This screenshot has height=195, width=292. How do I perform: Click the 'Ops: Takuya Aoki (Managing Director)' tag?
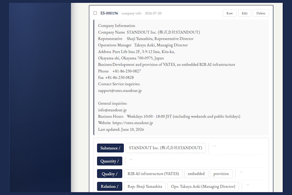(x=203, y=186)
